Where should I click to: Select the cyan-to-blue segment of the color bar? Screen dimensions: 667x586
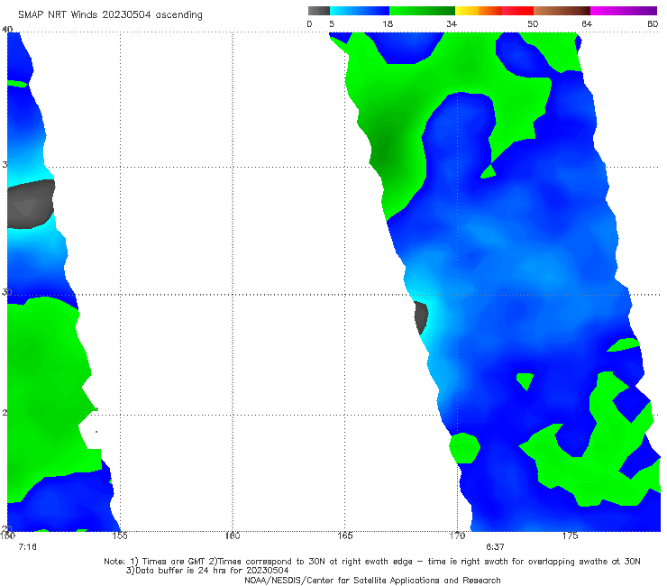pos(360,11)
